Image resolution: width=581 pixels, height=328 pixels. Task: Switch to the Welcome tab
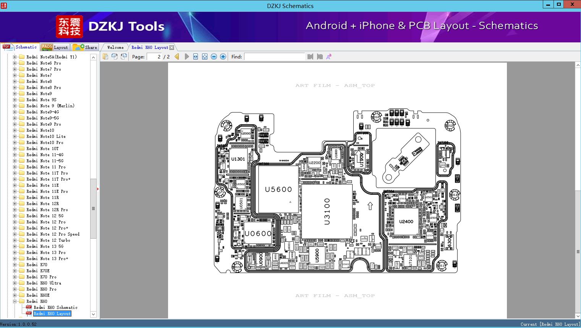tap(115, 47)
